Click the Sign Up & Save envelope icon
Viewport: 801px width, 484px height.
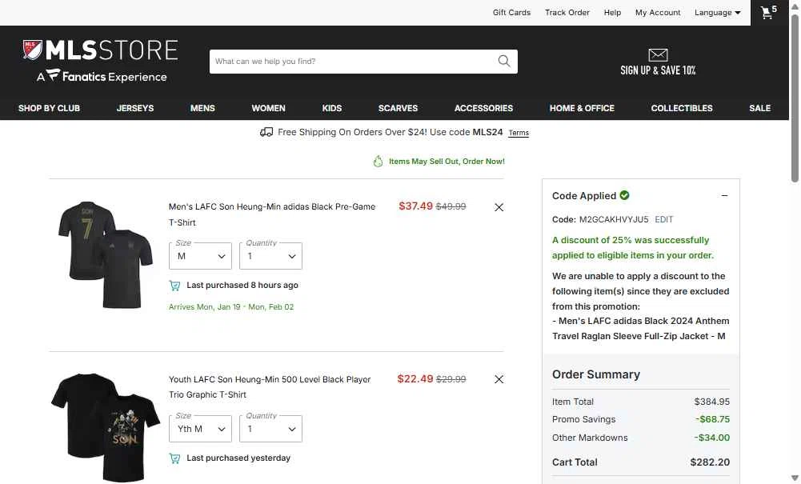[658, 55]
